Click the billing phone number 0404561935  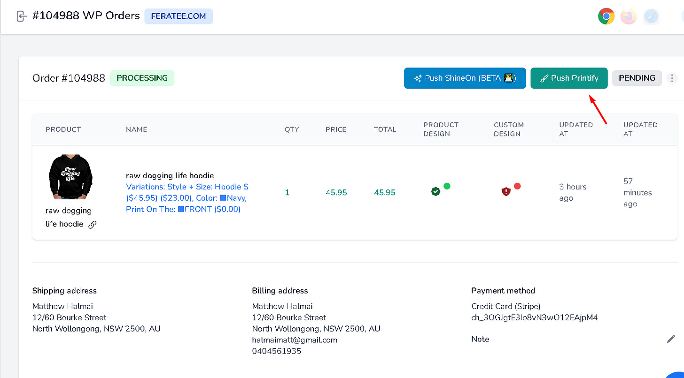pyautogui.click(x=277, y=351)
